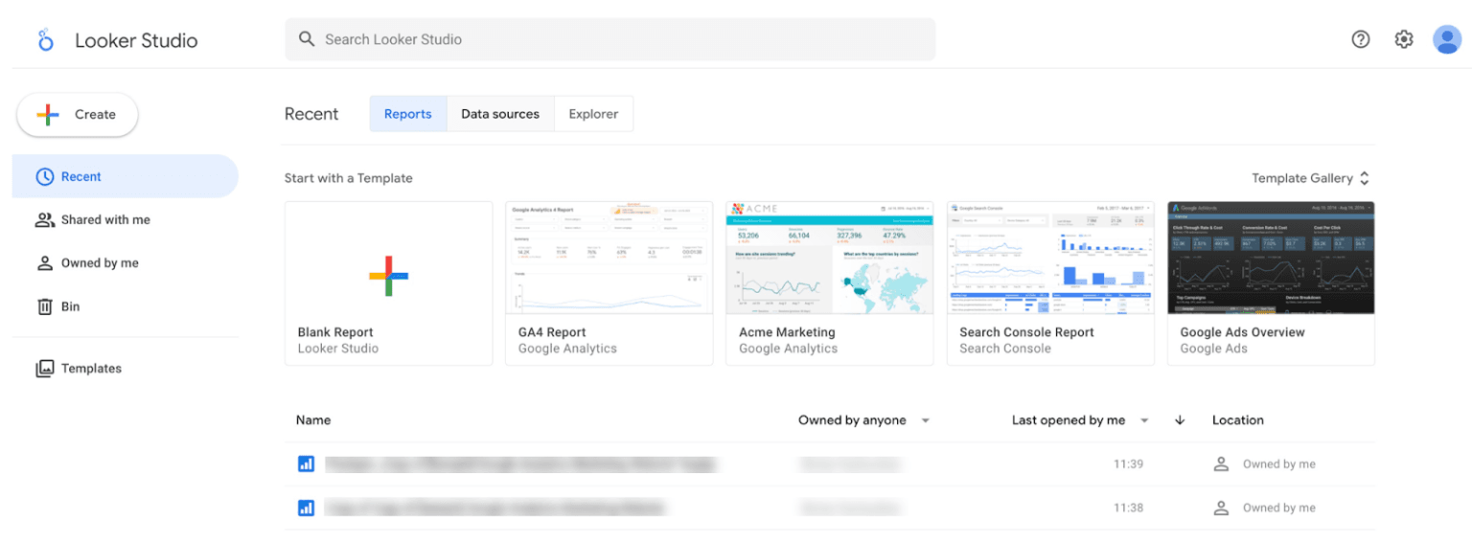Click the Looker Studio logo icon

pos(45,40)
